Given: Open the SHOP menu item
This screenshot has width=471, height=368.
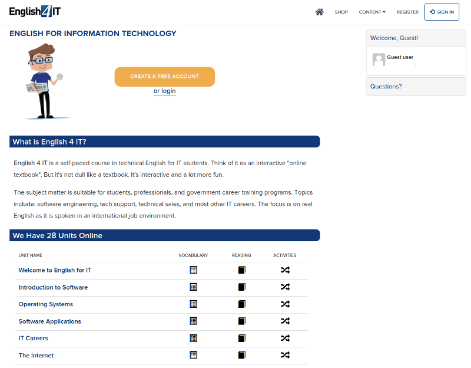Looking at the screenshot, I should [x=341, y=12].
